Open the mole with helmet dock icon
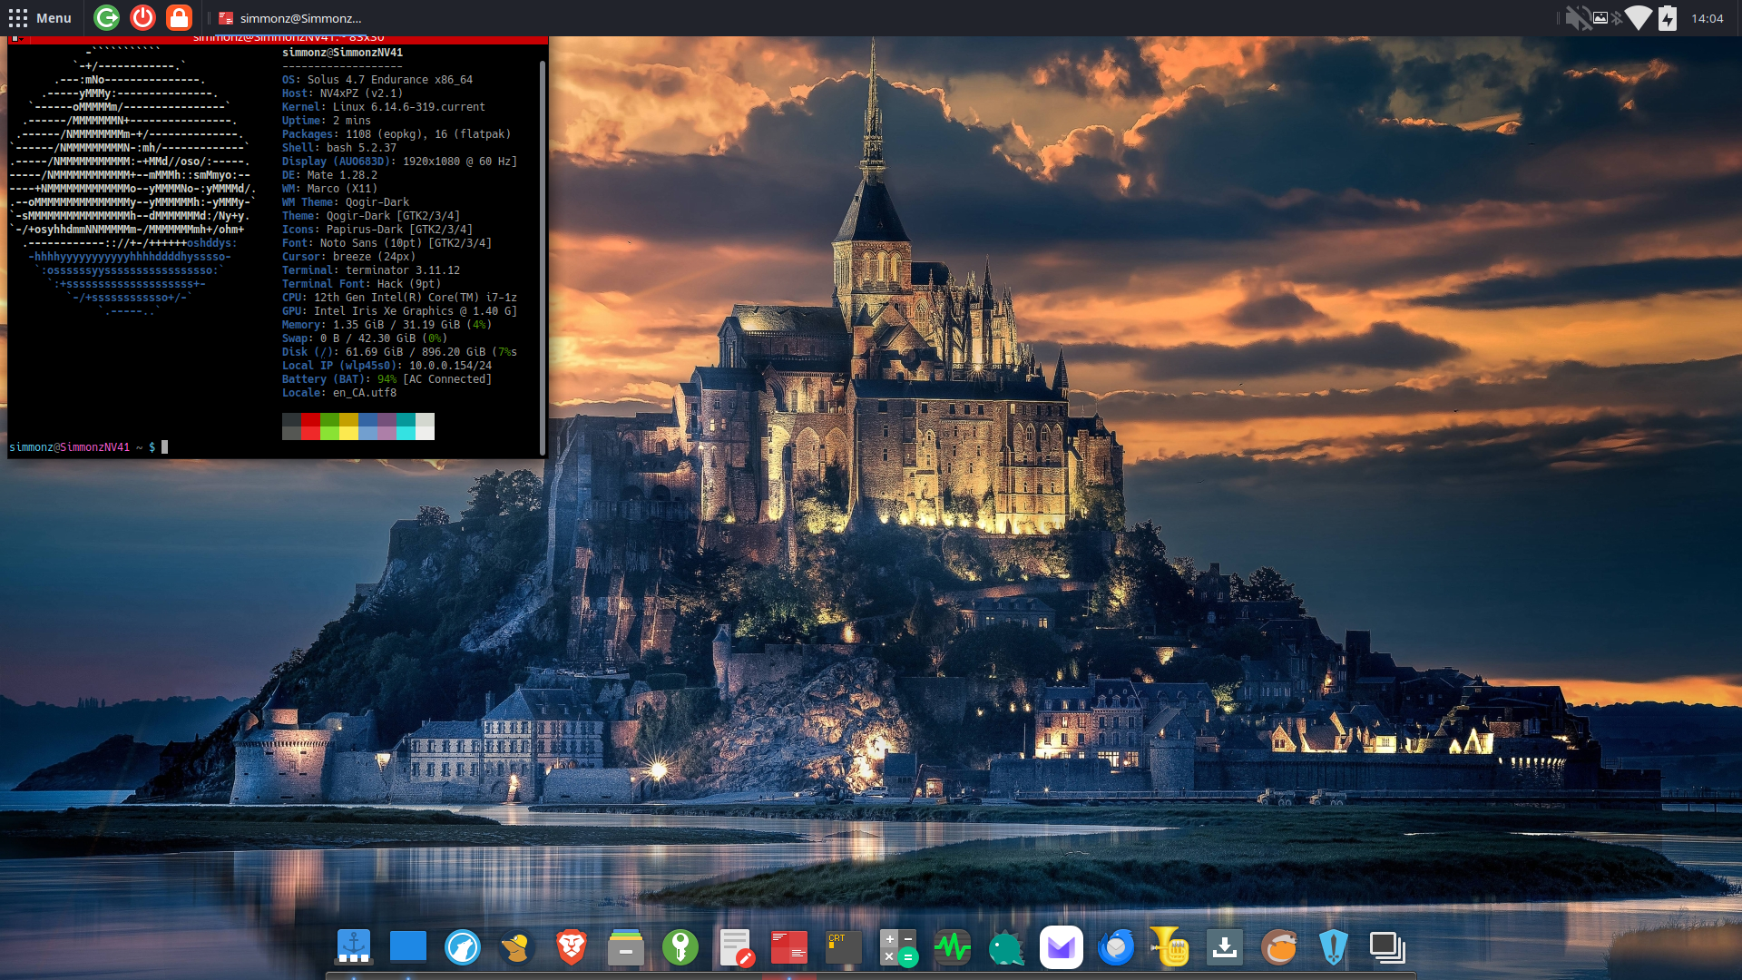This screenshot has width=1742, height=980. pos(517,947)
